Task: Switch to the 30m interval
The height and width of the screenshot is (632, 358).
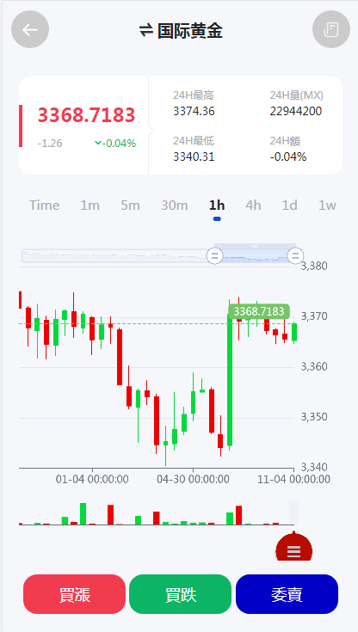Action: click(175, 206)
